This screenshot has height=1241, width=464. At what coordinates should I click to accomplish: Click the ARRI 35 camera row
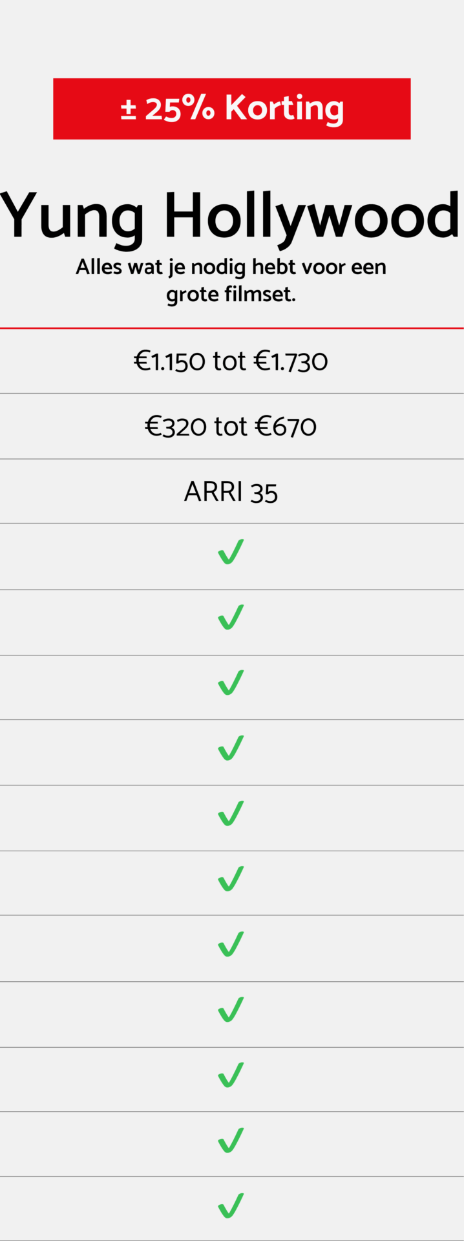tap(231, 492)
